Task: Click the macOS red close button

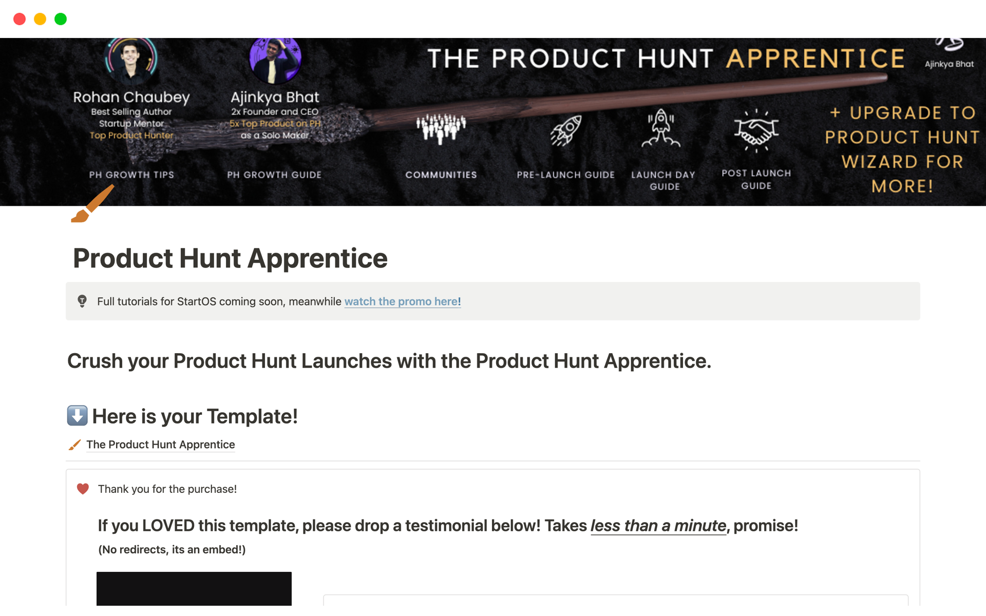Action: tap(18, 19)
